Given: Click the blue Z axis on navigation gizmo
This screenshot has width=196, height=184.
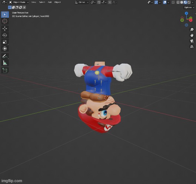Looking at the screenshot, I should (186, 13).
